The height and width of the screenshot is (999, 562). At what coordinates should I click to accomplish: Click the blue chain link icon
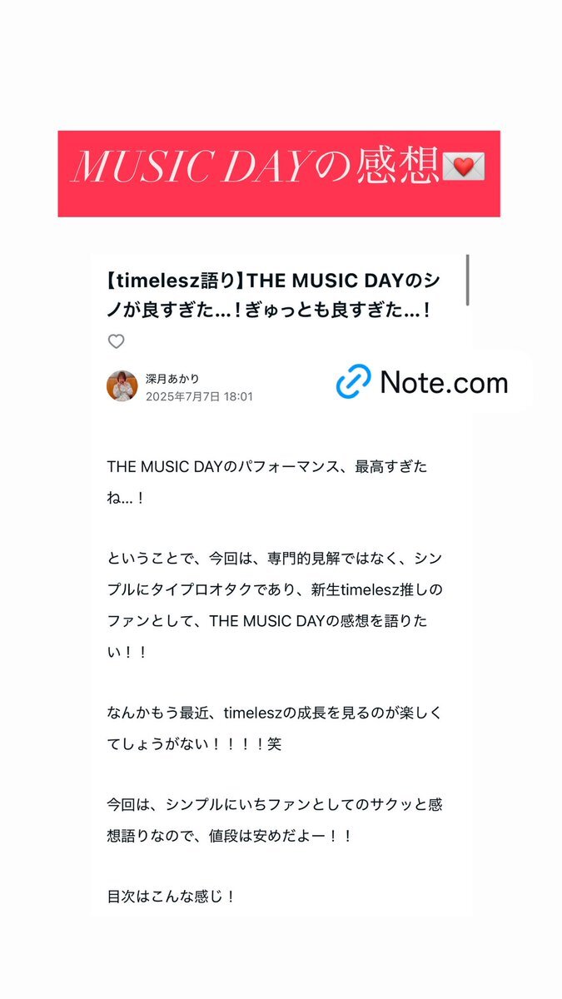[353, 382]
